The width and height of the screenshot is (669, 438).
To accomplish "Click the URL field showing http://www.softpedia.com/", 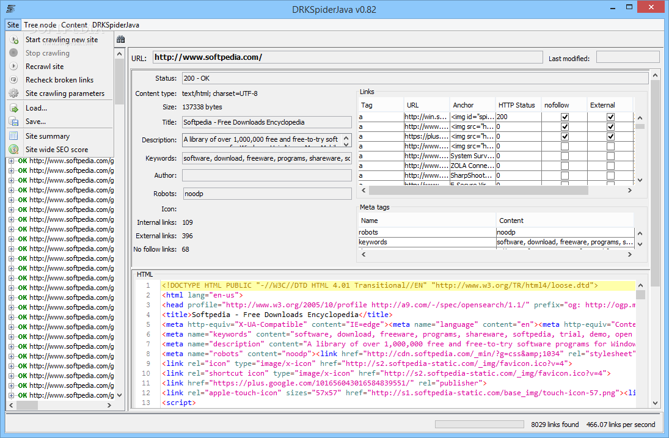I will [x=348, y=57].
